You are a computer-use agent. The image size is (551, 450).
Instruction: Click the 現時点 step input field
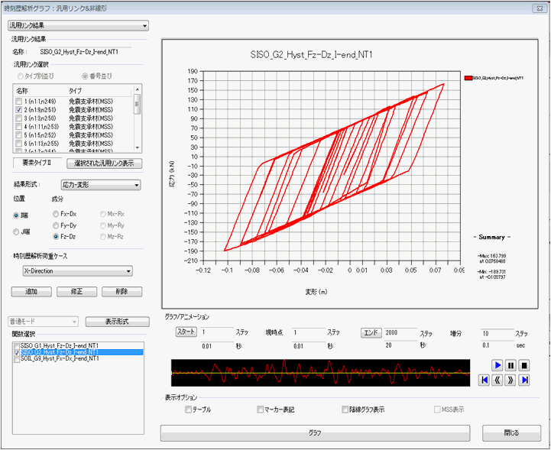click(x=309, y=332)
